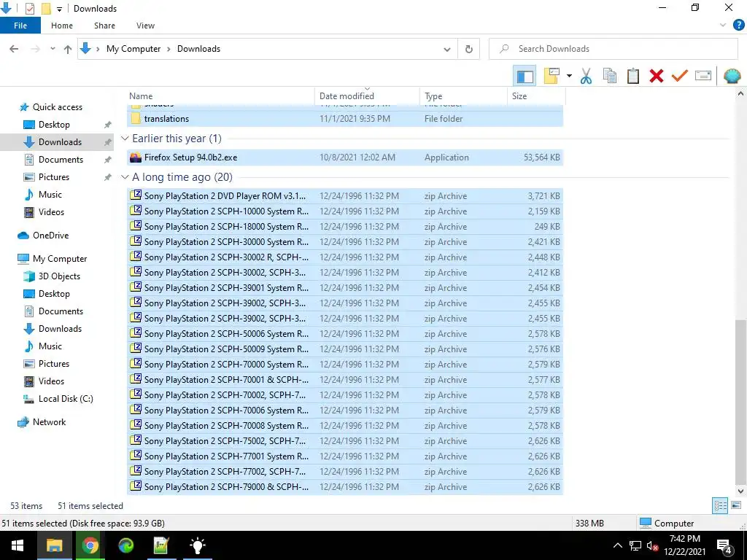Screen dimensions: 747x560
Task: Open the Quick Access Toolbar customize dropdown
Action: pyautogui.click(x=59, y=9)
